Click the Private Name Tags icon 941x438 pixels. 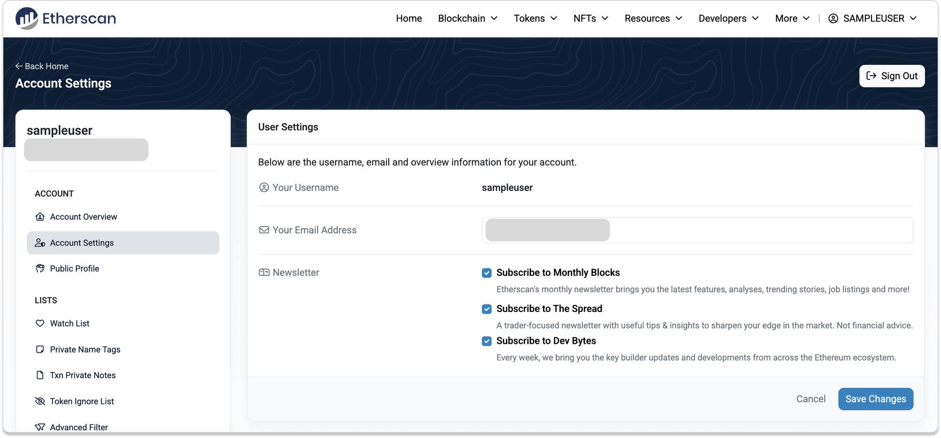coord(40,350)
